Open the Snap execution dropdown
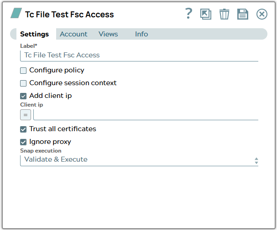The width and height of the screenshot is (277, 230). (x=139, y=160)
